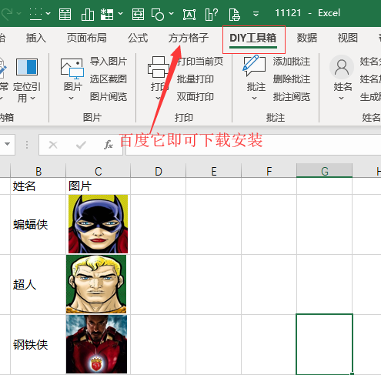Click the 批注 comment pencil icon
This screenshot has width=381, height=375.
(254, 65)
